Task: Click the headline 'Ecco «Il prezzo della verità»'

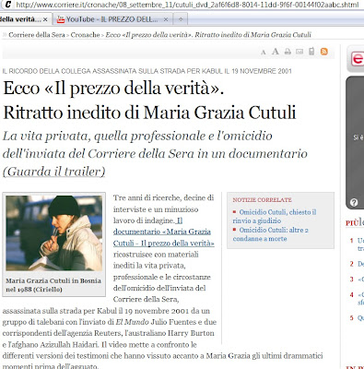Action: coord(113,89)
